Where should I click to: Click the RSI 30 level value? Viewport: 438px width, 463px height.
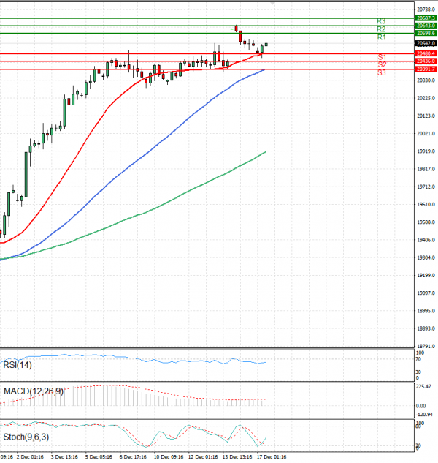pyautogui.click(x=418, y=372)
